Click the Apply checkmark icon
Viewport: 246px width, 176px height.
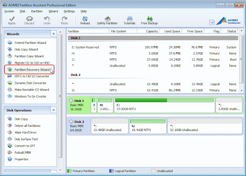12,19
